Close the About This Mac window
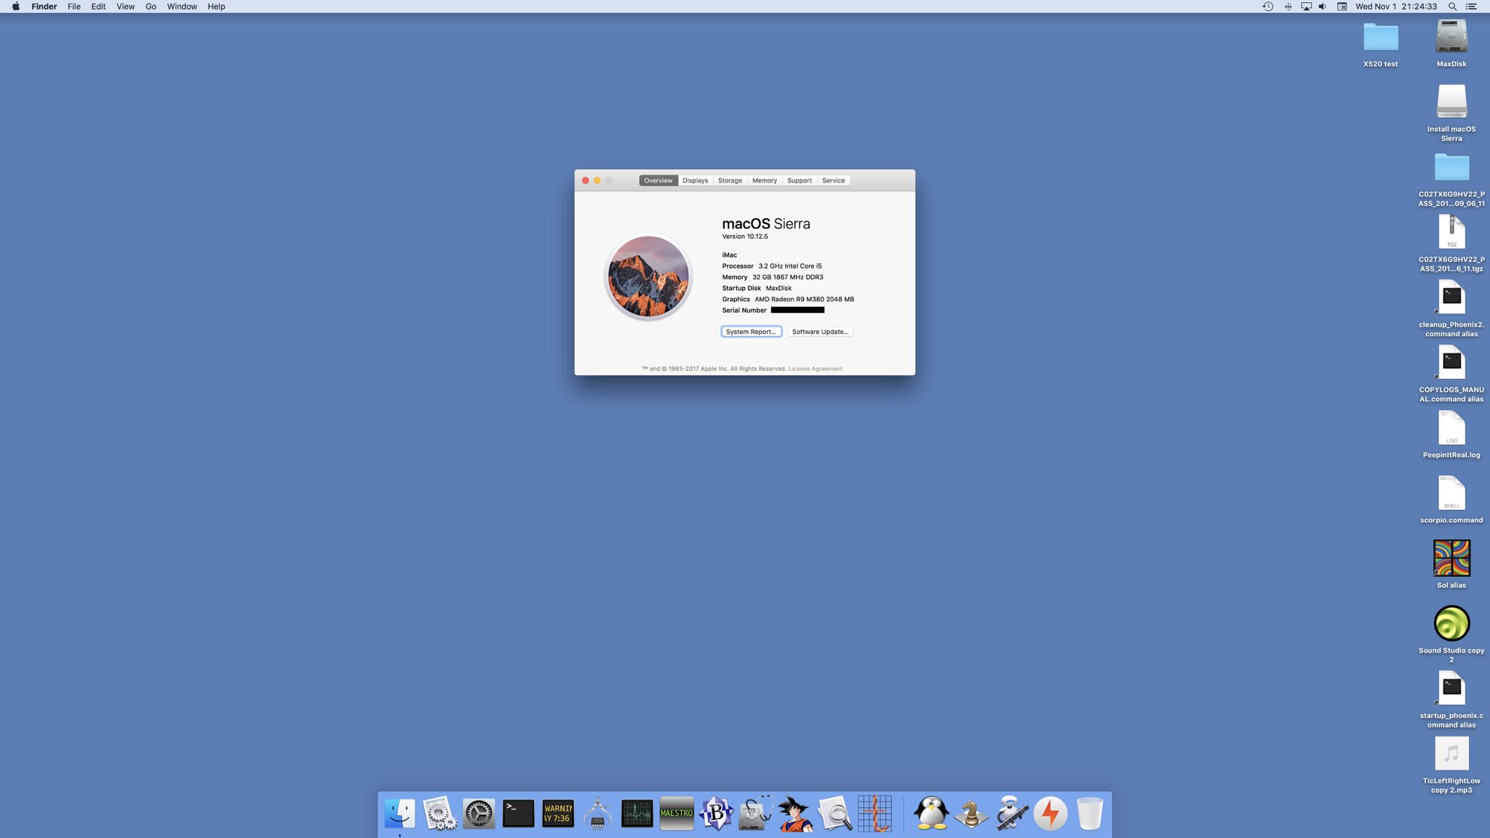This screenshot has height=838, width=1490. (x=585, y=180)
